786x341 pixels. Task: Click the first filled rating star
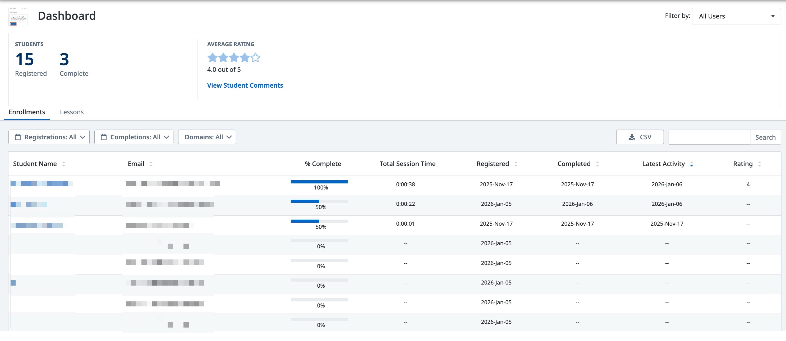pyautogui.click(x=212, y=58)
